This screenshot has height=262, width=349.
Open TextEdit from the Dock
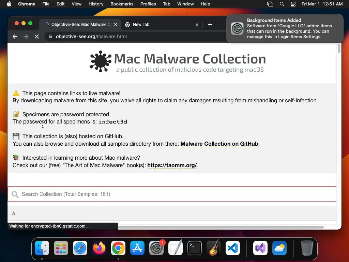[176, 248]
